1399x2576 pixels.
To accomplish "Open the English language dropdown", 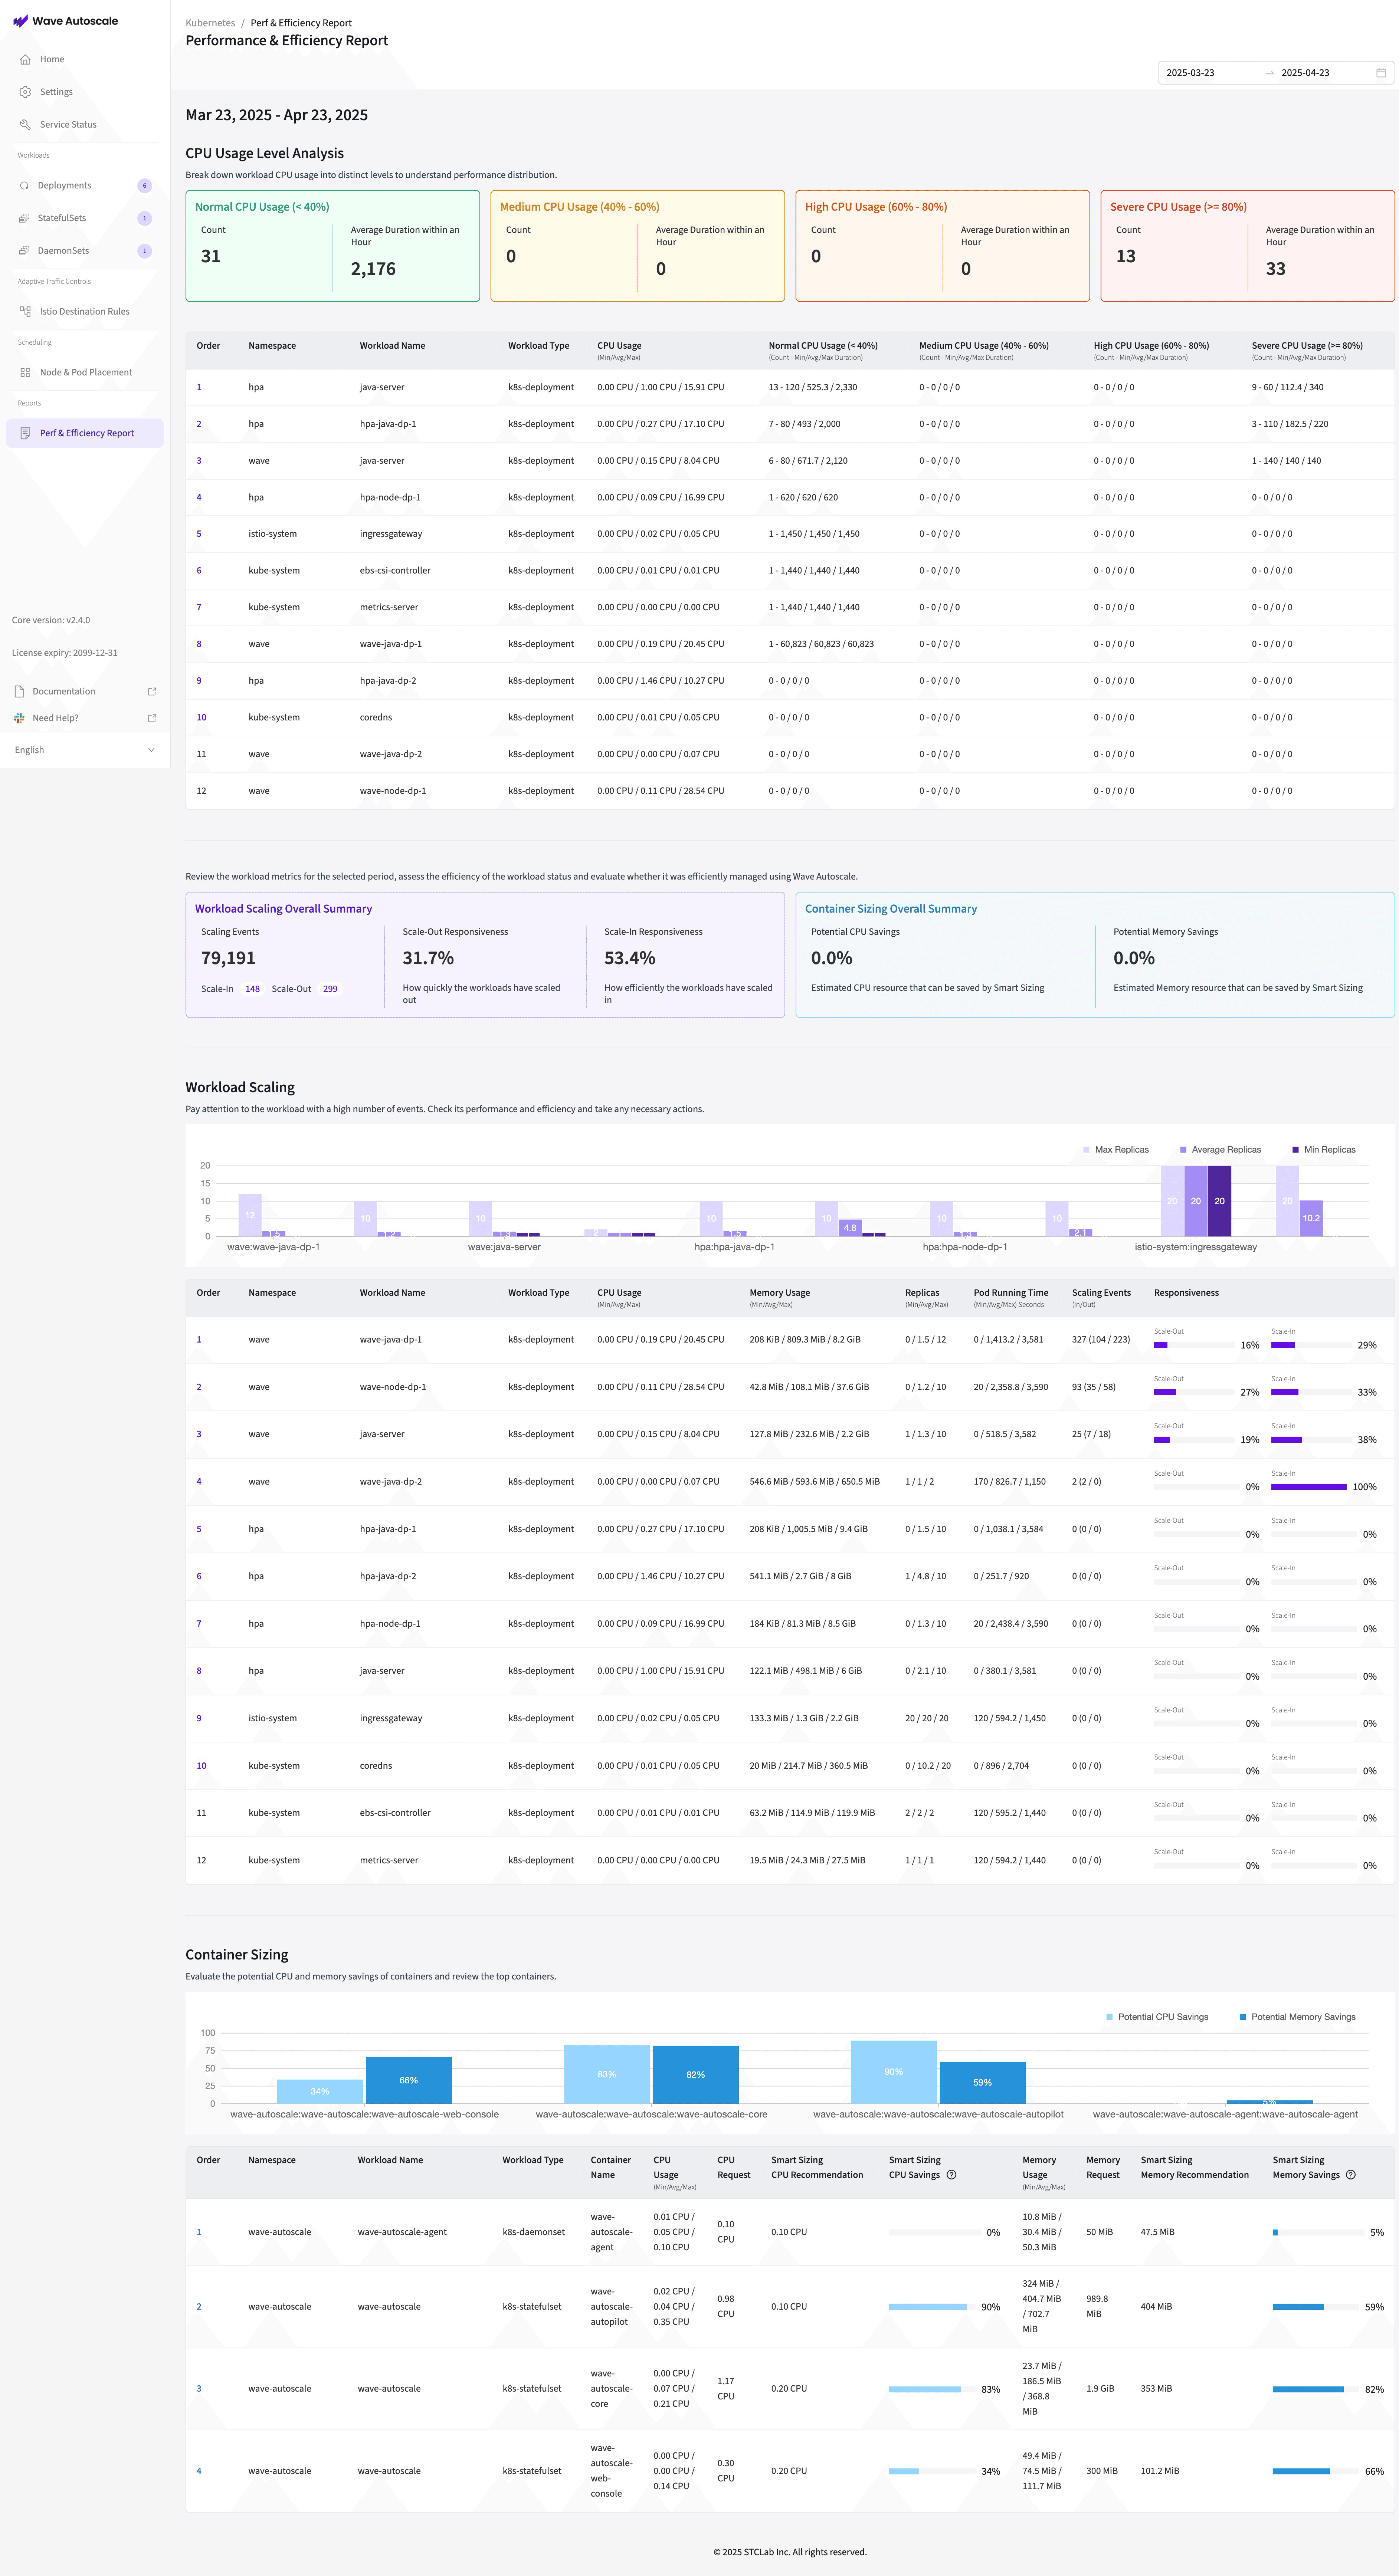I will (85, 750).
